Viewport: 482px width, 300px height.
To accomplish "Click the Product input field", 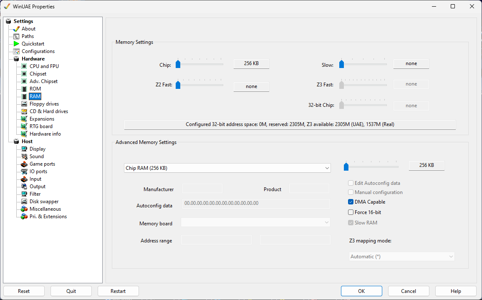I will pos(309,189).
